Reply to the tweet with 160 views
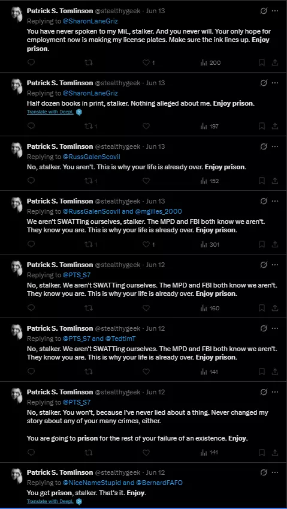287x509 pixels. (31, 308)
